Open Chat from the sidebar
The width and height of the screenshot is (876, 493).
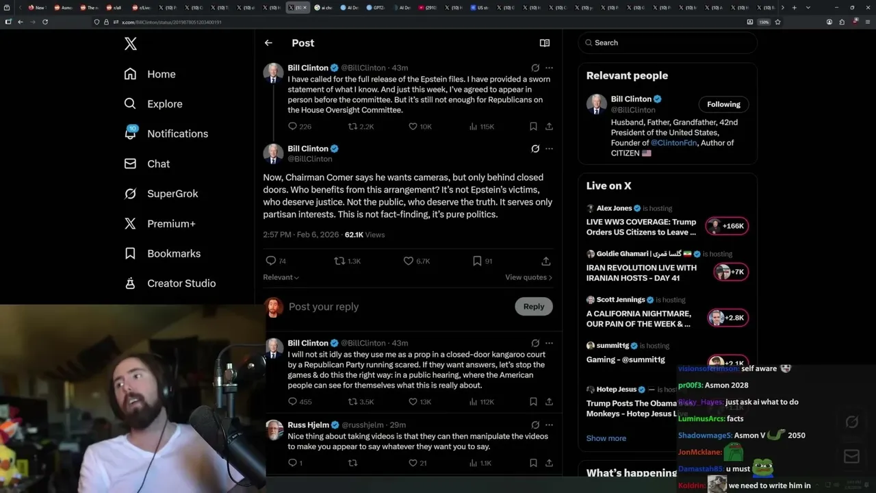coord(147,164)
